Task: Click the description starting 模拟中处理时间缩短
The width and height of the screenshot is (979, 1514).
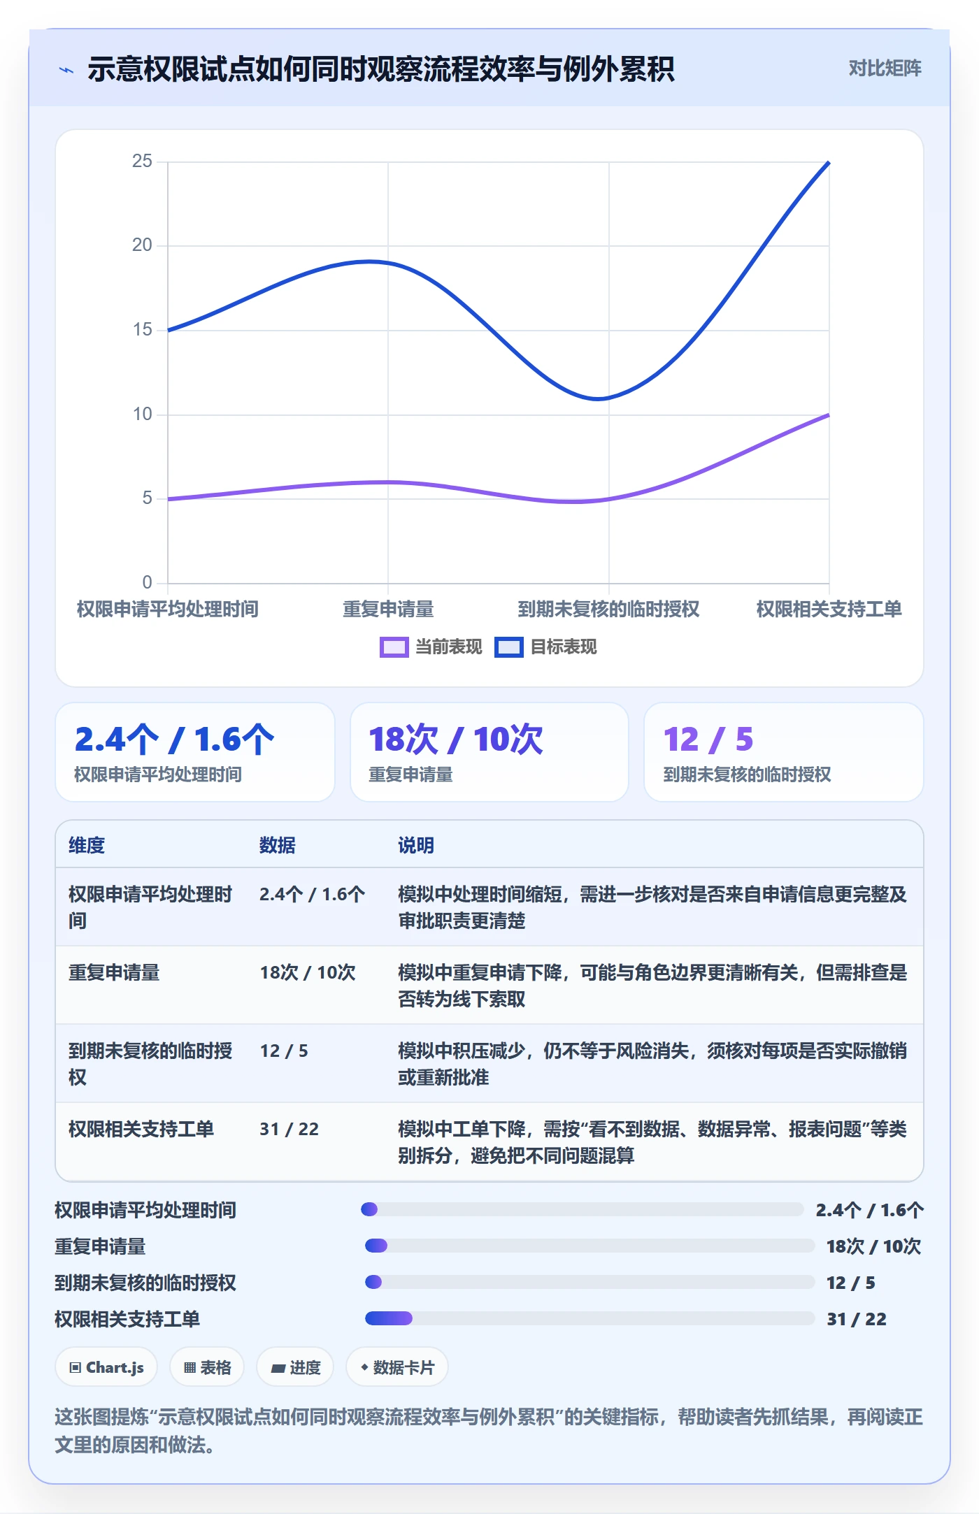Action: (652, 907)
